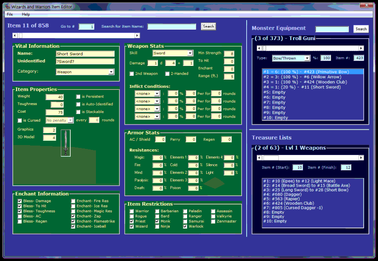Open the weapon Skill dropdown
378x261 pixels.
pyautogui.click(x=190, y=53)
